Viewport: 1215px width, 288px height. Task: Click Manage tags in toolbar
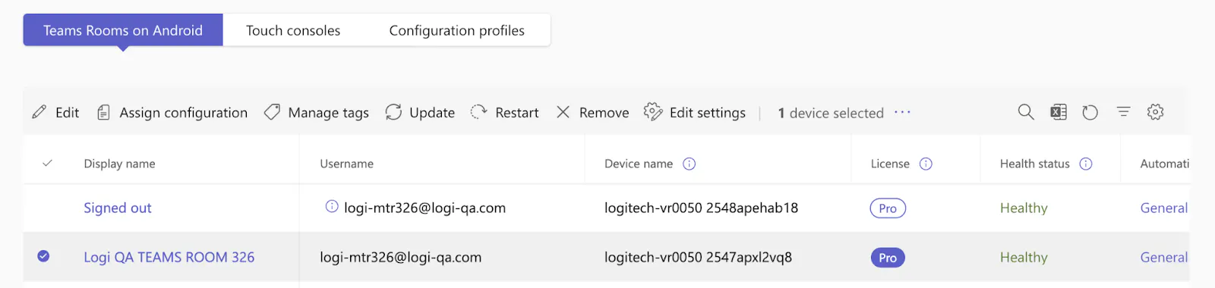316,112
